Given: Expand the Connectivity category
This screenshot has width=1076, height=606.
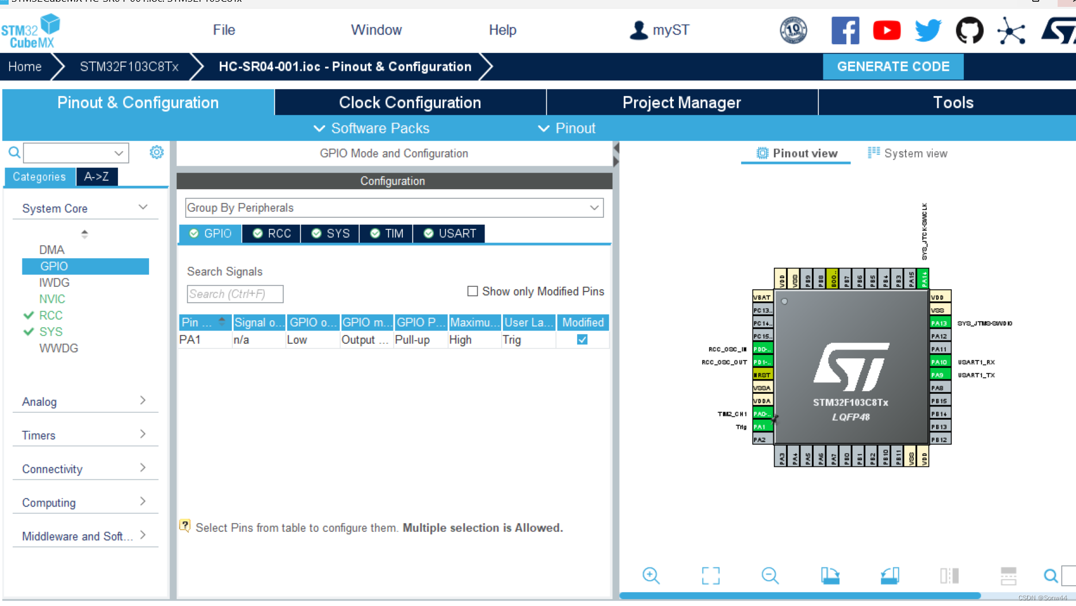Looking at the screenshot, I should 143,468.
